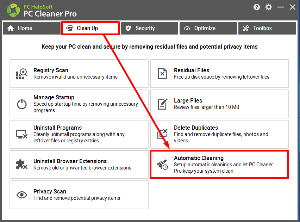Click the Security tab shield icon
The height and width of the screenshot is (222, 300).
pos(128,28)
